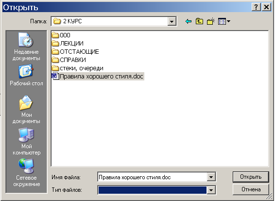275x201 pixels.
Task: Open Сетевое окружение location
Action: pyautogui.click(x=26, y=173)
